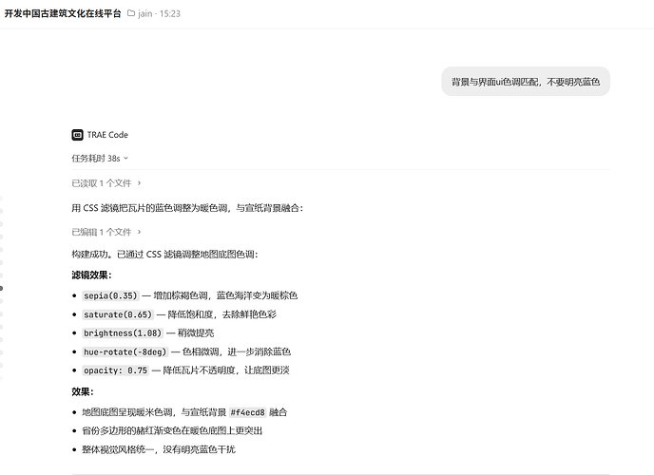The width and height of the screenshot is (654, 475).
Task: Click the hue-rotate(-8deg) code snippet
Action: (125, 352)
